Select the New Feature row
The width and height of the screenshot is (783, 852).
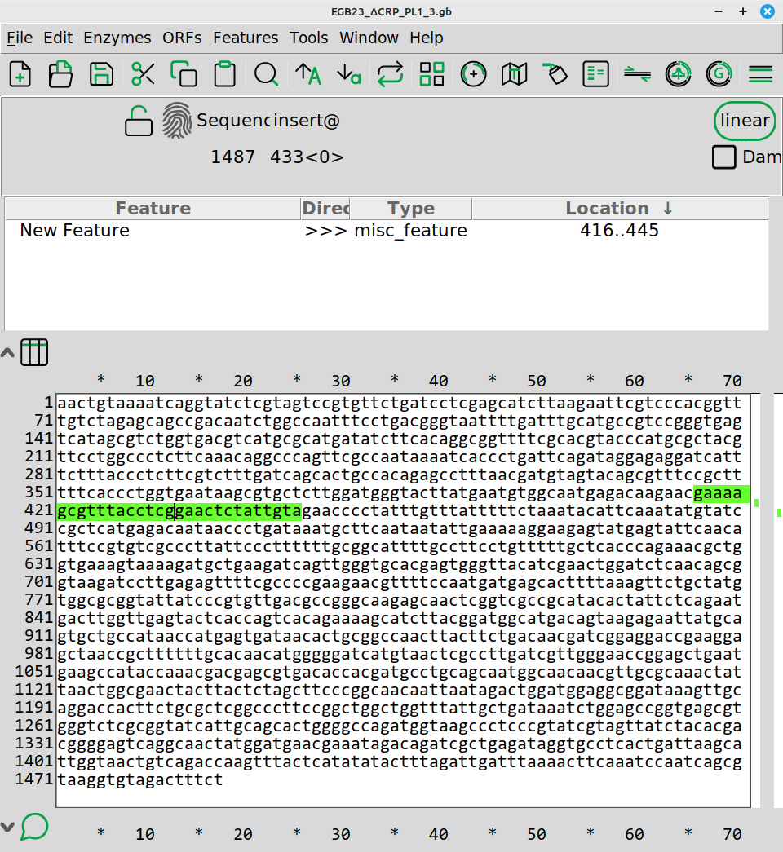75,231
